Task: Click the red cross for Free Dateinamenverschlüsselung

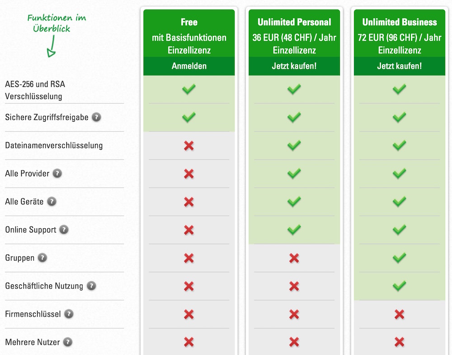Action: coord(189,146)
